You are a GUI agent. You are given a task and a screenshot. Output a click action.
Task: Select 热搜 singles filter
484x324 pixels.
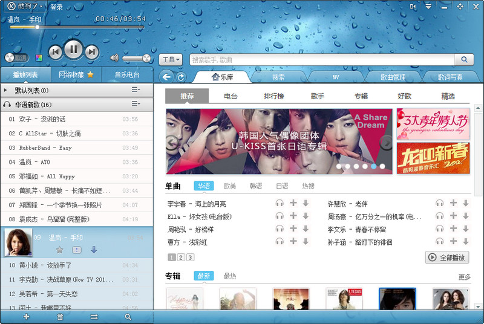point(308,186)
